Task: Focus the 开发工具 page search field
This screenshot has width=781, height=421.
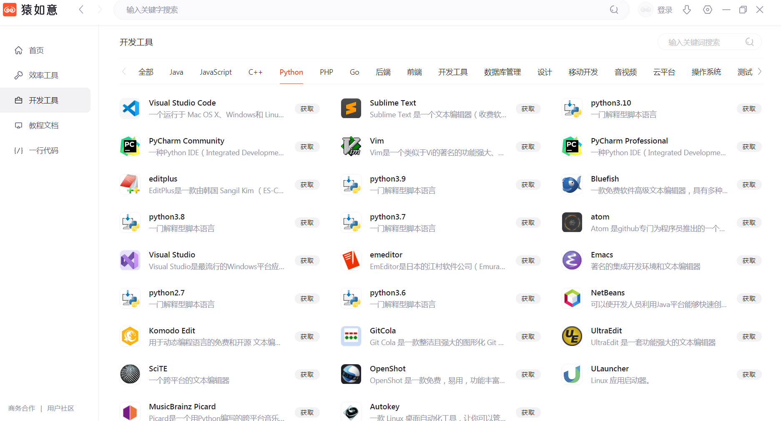Action: (x=710, y=42)
